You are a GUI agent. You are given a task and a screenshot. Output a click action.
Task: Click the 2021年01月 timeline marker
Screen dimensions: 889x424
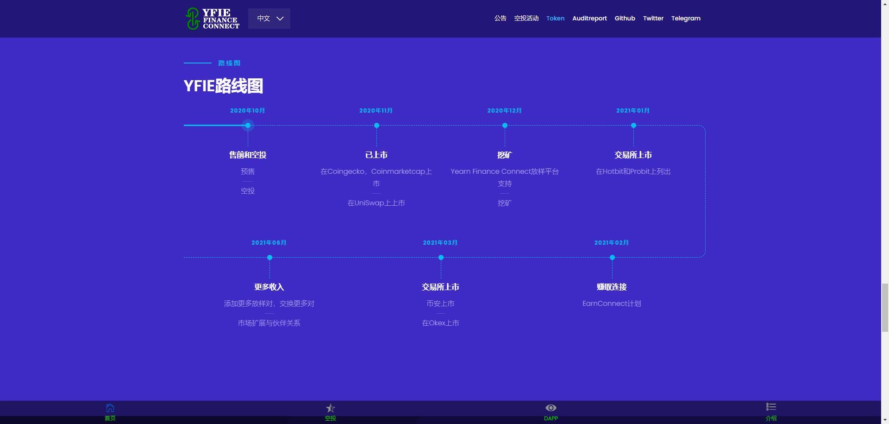(633, 125)
